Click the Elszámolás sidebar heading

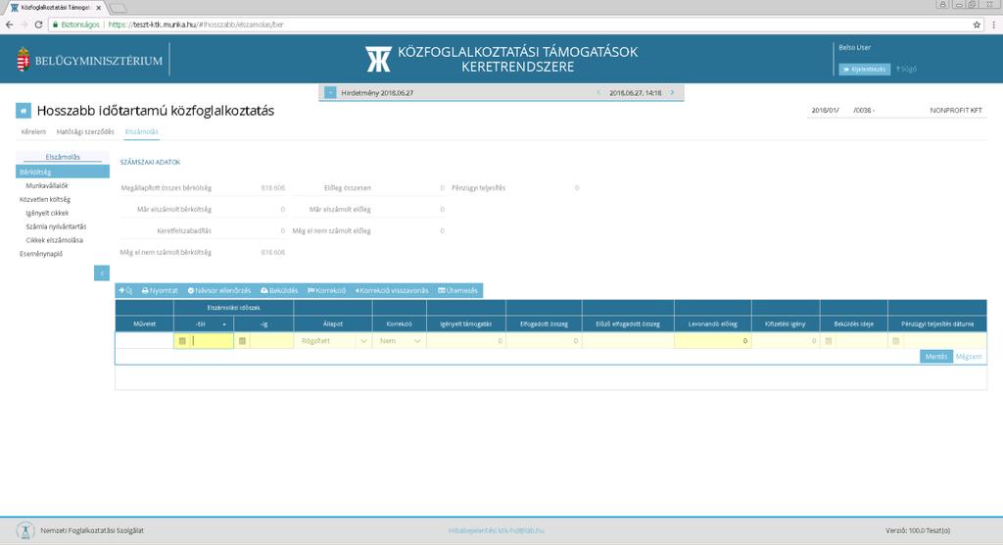tap(63, 157)
